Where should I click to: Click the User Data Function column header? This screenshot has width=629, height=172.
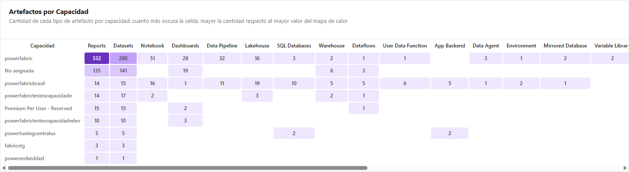point(405,46)
